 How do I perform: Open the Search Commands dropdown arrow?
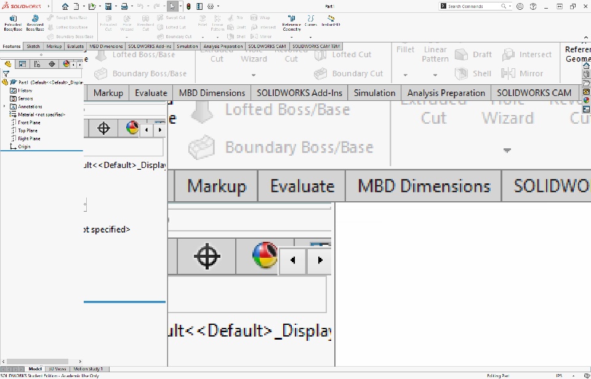[510, 6]
